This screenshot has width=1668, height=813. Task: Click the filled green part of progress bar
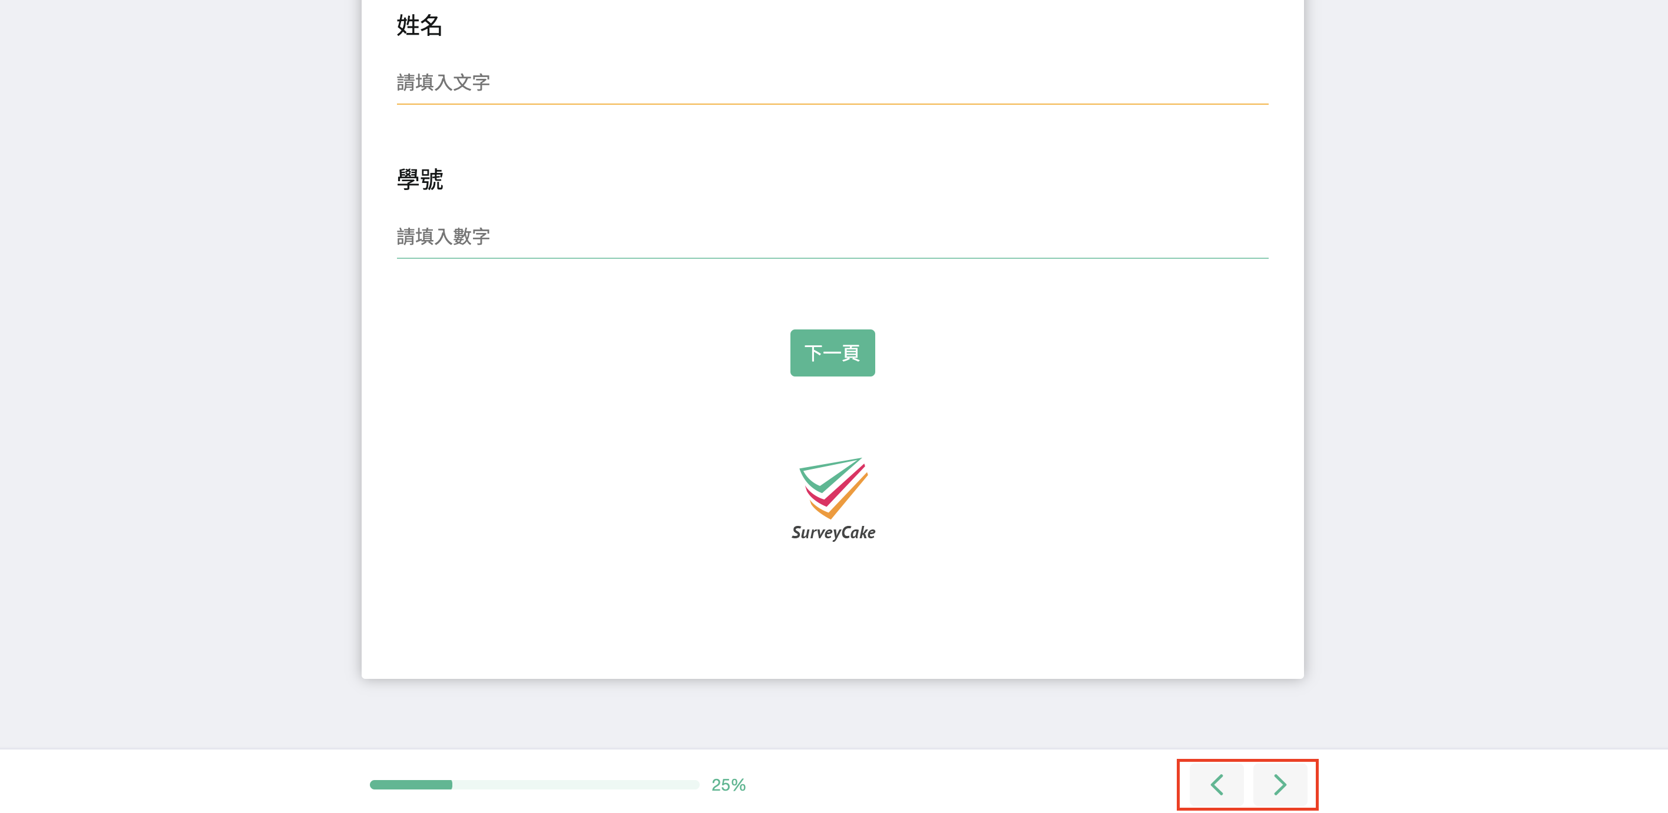pyautogui.click(x=411, y=785)
